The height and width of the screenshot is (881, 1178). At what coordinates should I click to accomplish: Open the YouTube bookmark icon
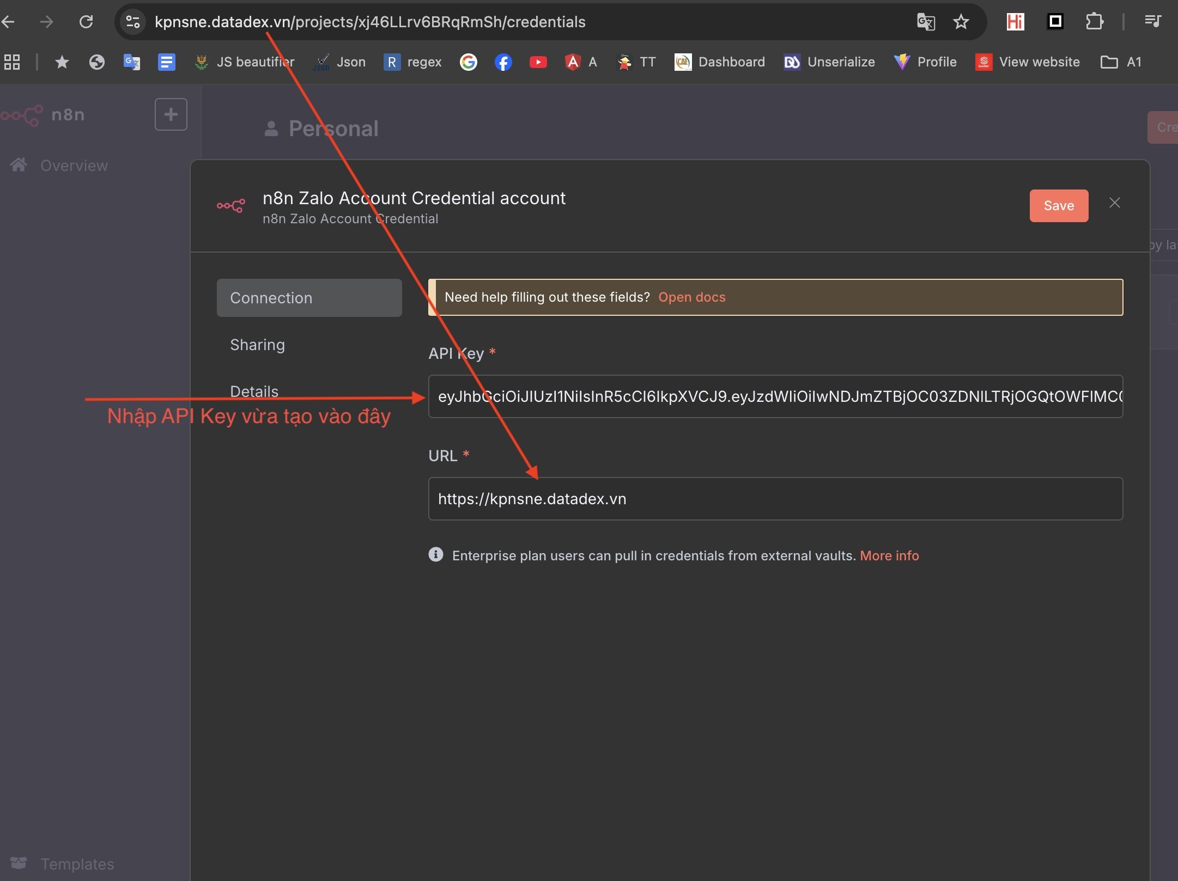538,62
